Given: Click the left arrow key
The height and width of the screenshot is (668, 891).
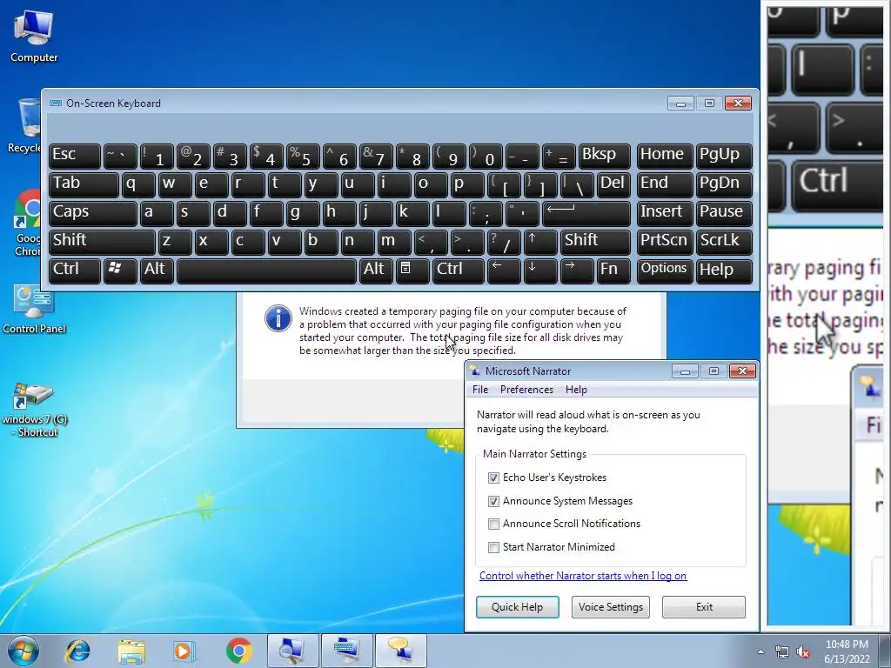Looking at the screenshot, I should coord(504,271).
